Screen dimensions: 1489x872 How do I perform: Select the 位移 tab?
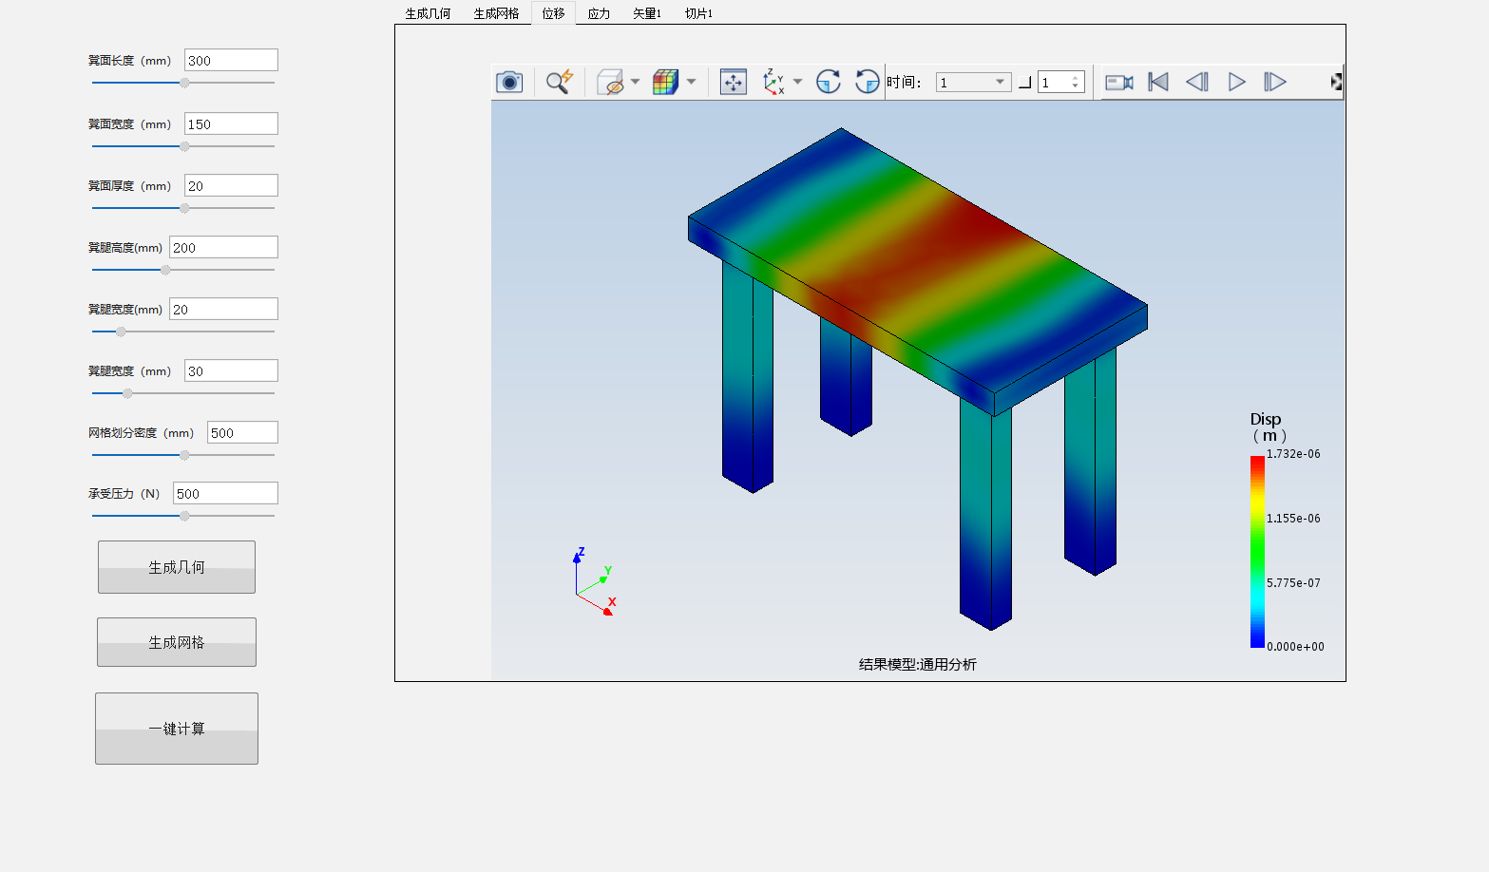[x=554, y=13]
